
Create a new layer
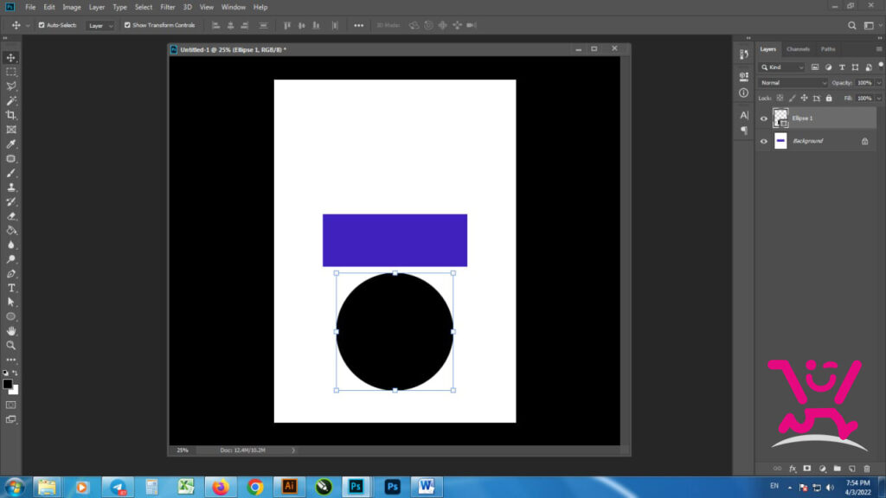pos(852,469)
